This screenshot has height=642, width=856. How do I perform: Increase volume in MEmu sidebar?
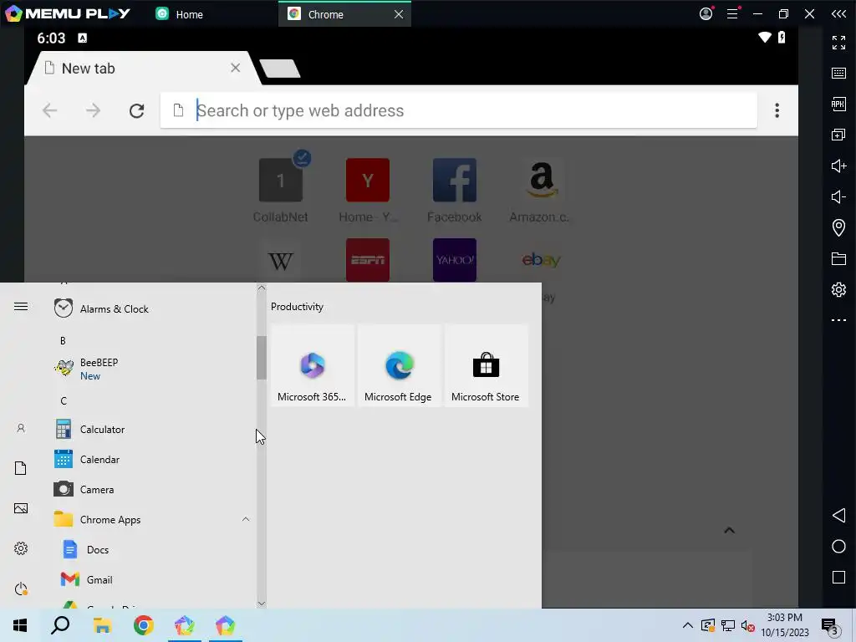click(838, 166)
